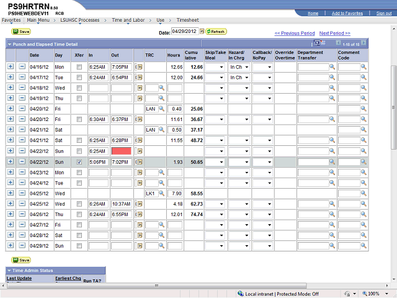Open the calendar icon beside the Date field

pos(202,31)
